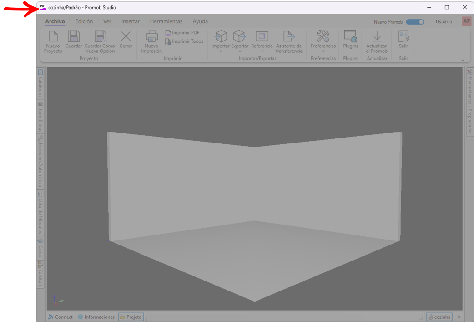Open the Connect bottom tab

tap(61, 317)
